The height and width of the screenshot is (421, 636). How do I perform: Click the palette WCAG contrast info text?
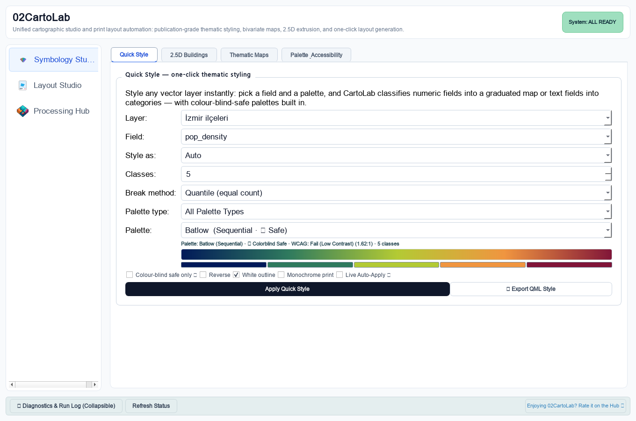tap(290, 244)
